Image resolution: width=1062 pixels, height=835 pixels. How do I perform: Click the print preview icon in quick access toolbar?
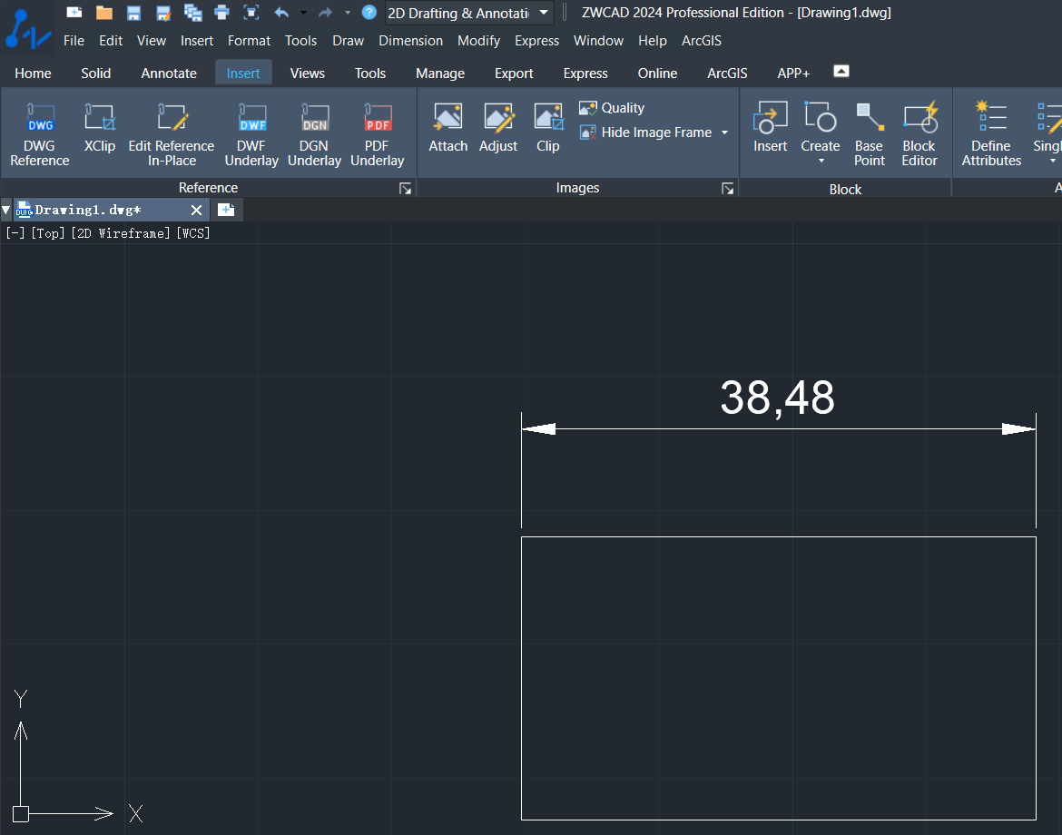[x=251, y=12]
